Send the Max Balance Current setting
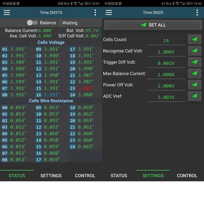 click(195, 73)
